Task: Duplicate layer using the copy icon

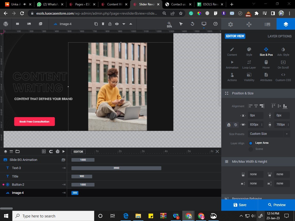Action: point(96,24)
